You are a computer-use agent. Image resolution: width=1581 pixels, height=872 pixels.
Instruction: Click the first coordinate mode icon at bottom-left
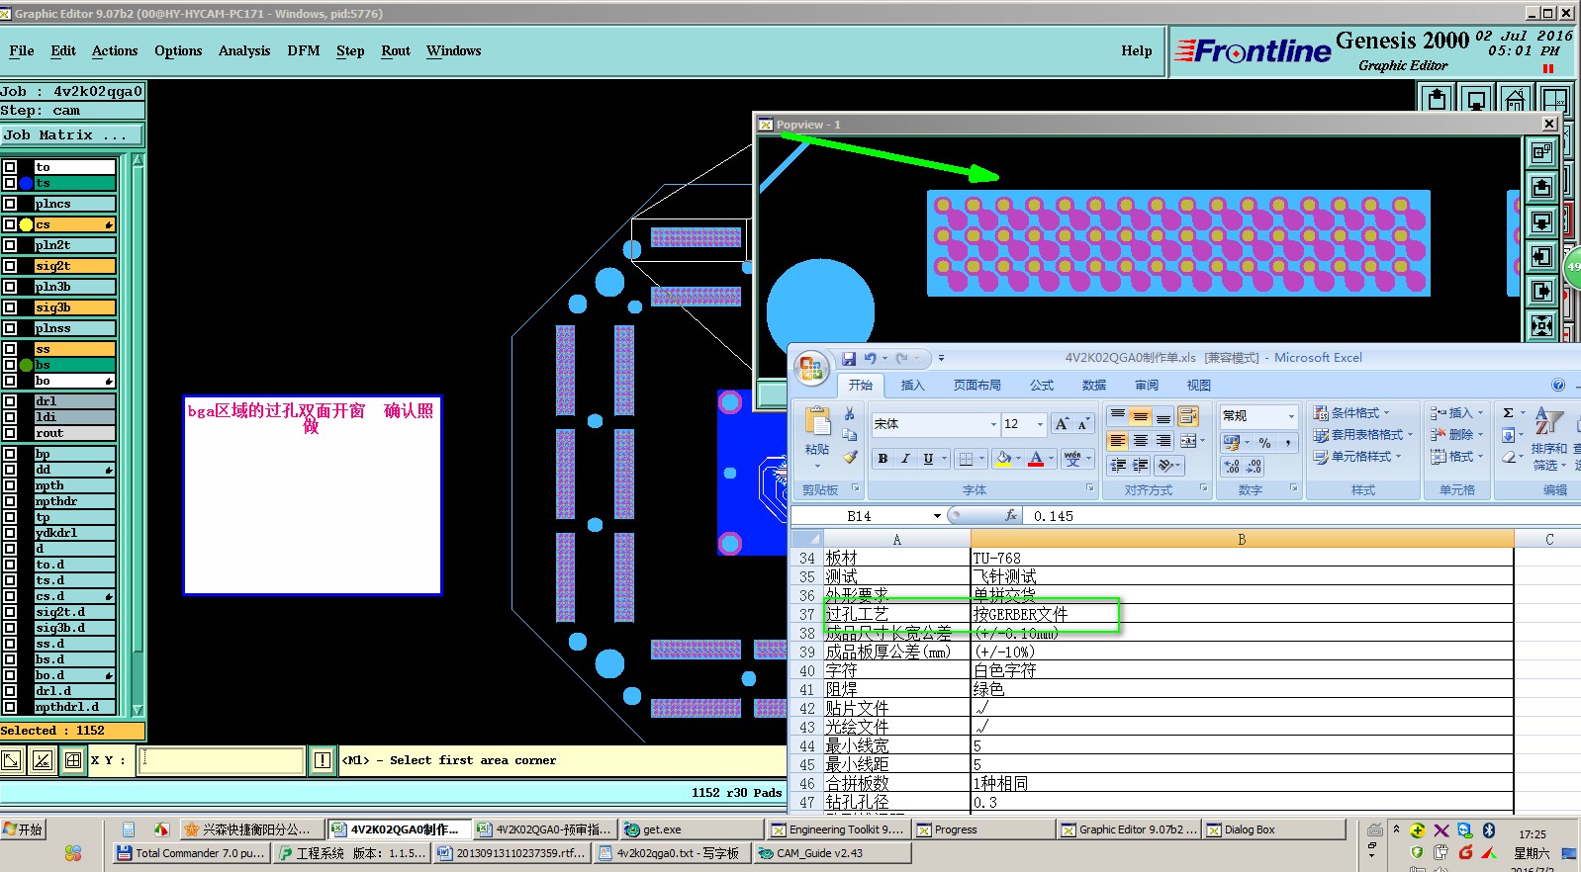(x=12, y=760)
